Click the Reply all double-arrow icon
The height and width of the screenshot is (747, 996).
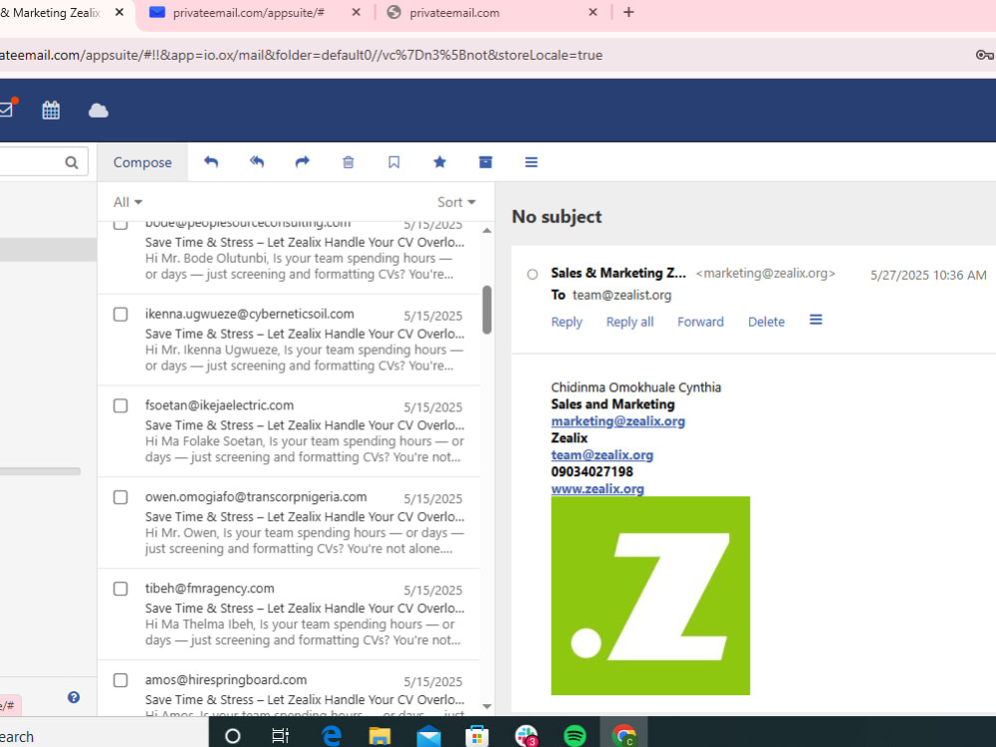point(257,162)
